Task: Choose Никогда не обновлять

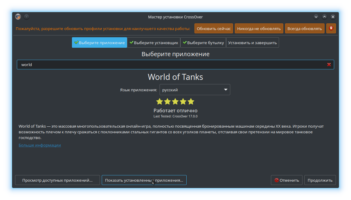Action: point(259,29)
